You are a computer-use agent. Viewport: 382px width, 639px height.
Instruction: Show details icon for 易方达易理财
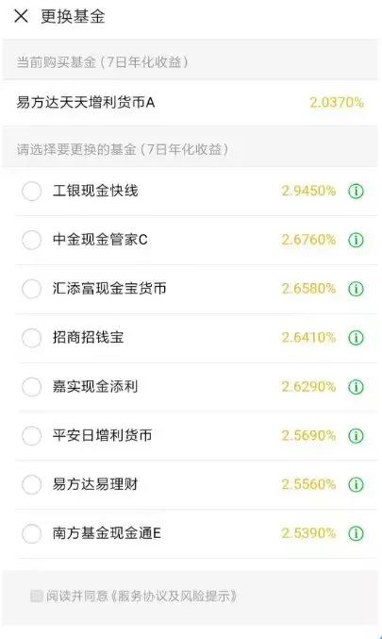[356, 484]
